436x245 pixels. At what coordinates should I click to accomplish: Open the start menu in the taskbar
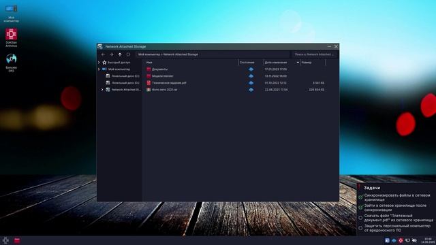point(5,240)
